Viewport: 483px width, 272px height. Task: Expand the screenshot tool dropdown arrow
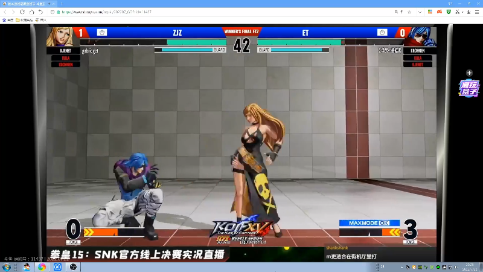[x=462, y=12]
